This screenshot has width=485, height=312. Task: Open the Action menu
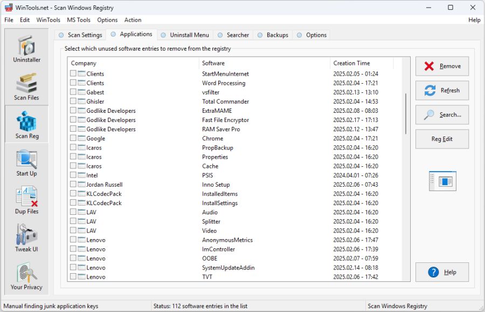133,19
